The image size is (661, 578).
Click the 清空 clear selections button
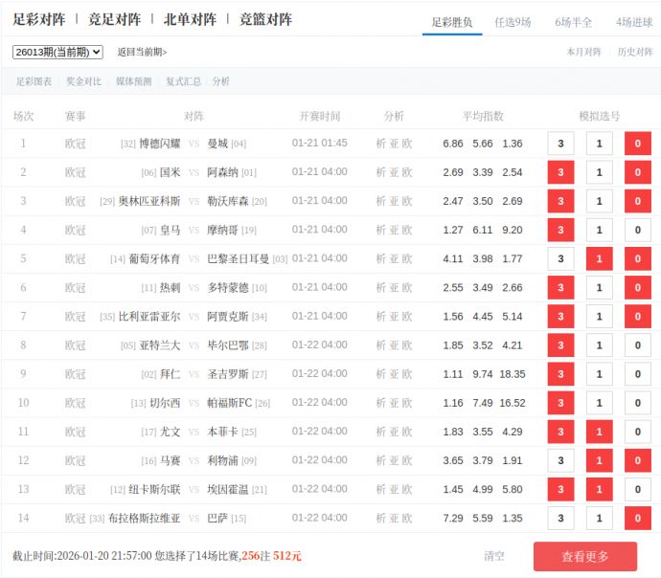(494, 556)
